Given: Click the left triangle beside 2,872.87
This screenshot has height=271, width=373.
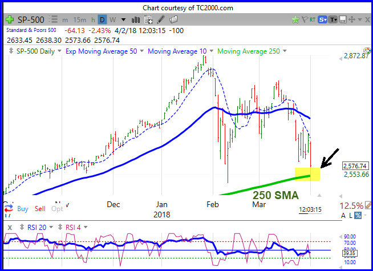Looking at the screenshot, I should [x=340, y=59].
